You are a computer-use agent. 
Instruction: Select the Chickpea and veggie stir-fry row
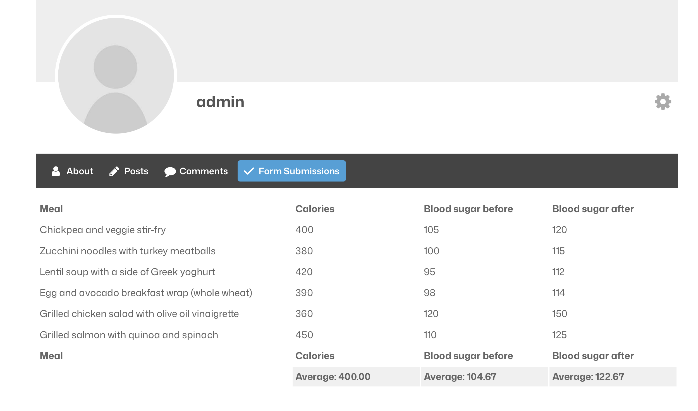tap(102, 230)
